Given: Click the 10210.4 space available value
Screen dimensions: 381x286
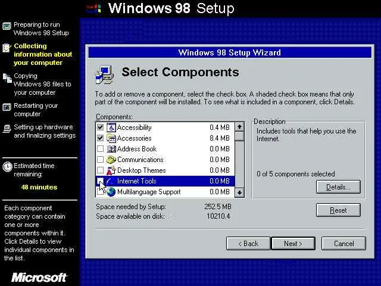Looking at the screenshot, I should click(x=218, y=216).
